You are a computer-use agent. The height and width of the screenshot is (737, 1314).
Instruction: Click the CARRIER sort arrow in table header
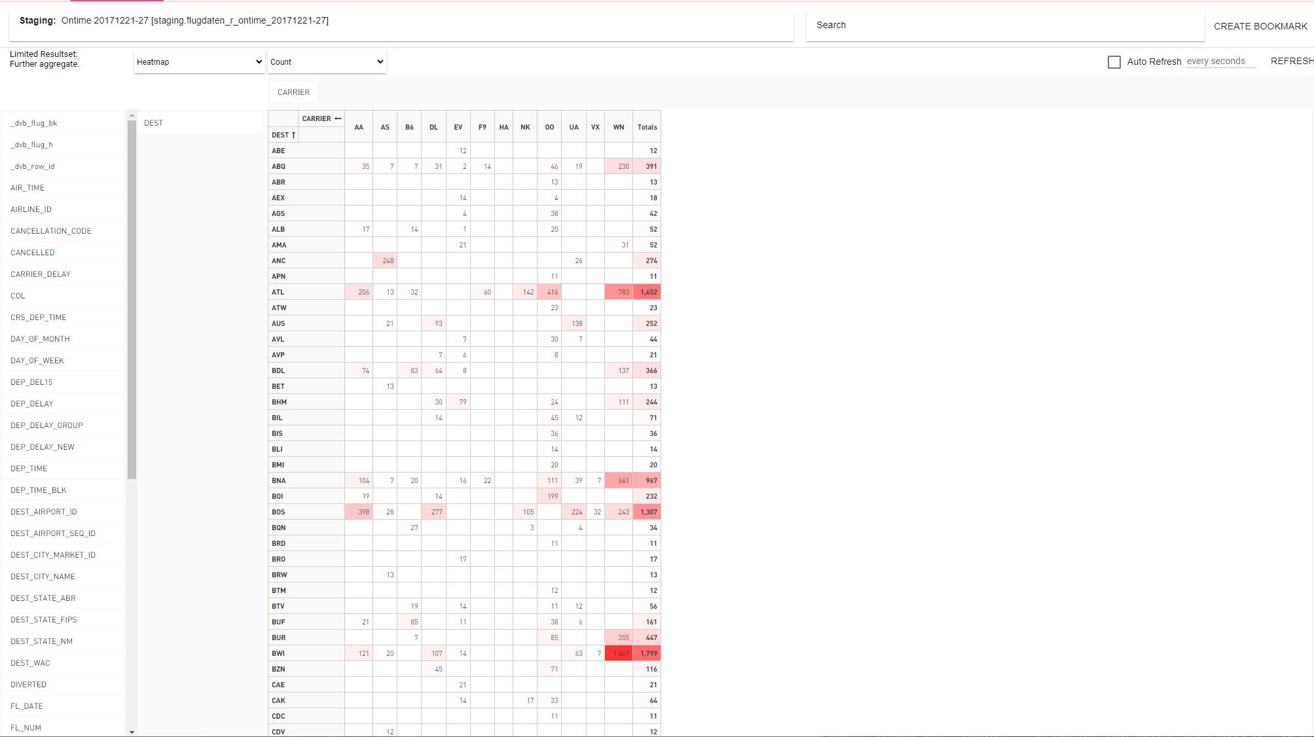coord(338,118)
